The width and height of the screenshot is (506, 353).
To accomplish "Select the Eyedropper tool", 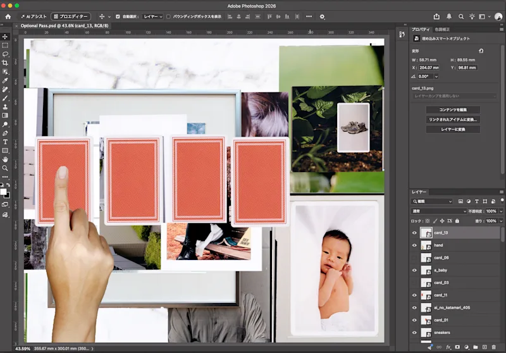I will coord(5,80).
